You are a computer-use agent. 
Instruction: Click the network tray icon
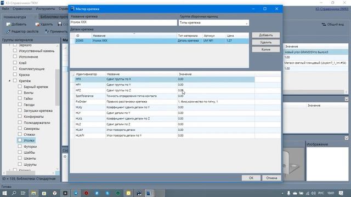coord(308,193)
